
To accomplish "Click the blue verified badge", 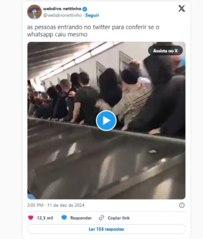I will coord(85,9).
